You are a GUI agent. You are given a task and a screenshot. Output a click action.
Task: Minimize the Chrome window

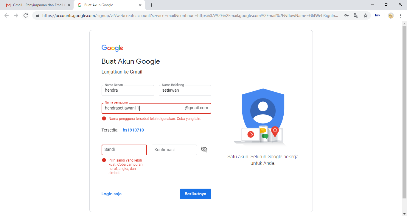pos(373,4)
